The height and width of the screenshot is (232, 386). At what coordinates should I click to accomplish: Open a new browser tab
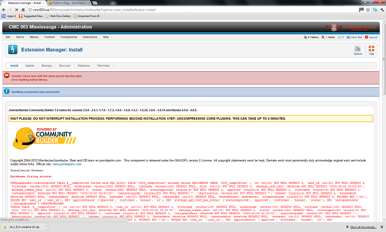95,3
